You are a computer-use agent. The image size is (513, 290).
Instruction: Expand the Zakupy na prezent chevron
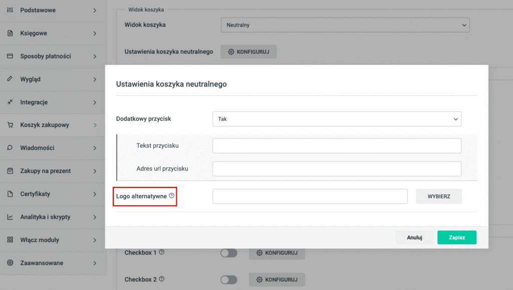click(95, 171)
